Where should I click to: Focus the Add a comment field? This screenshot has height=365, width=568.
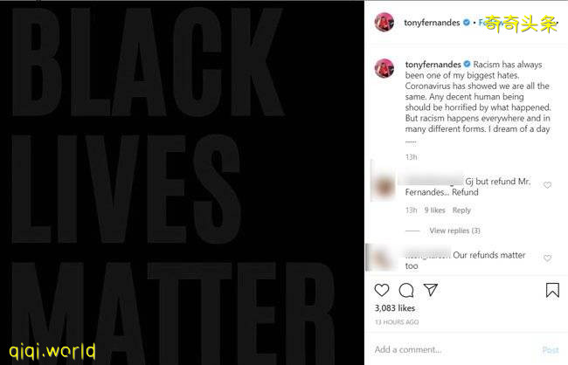(453, 350)
